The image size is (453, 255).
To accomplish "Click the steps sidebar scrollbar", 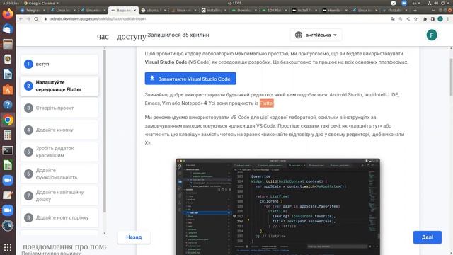I will coord(105,130).
